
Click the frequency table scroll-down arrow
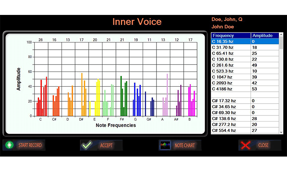(281, 131)
